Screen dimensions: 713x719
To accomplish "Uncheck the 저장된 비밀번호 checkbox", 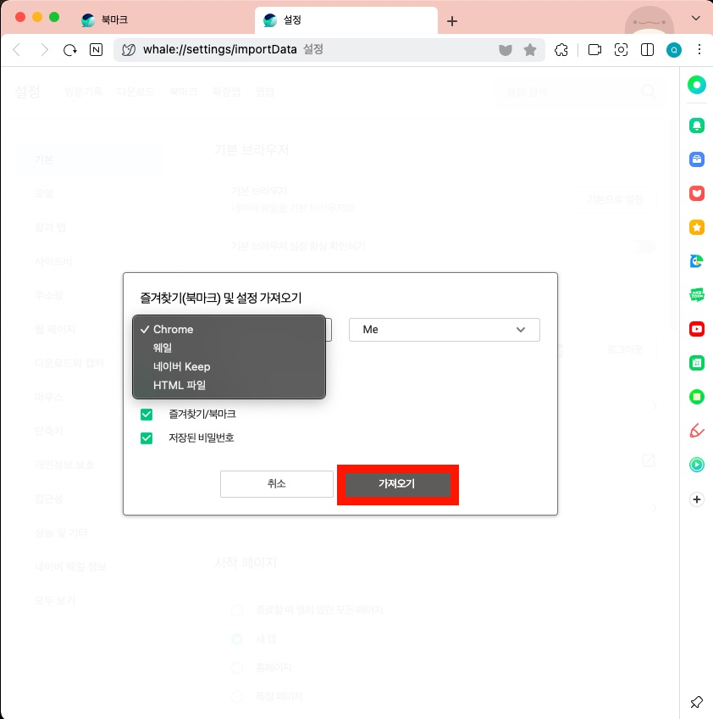I will point(146,438).
